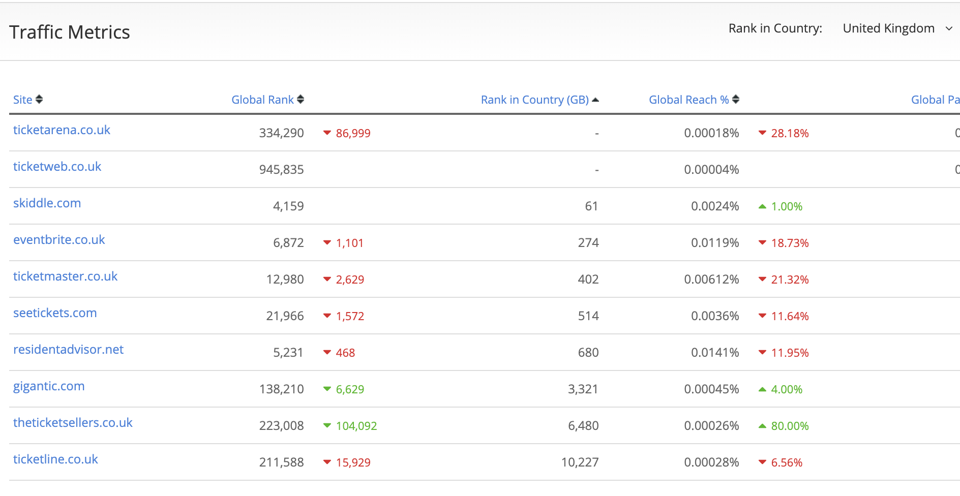Select the eventbrite.co.uk link
The image size is (960, 496).
pyautogui.click(x=59, y=240)
